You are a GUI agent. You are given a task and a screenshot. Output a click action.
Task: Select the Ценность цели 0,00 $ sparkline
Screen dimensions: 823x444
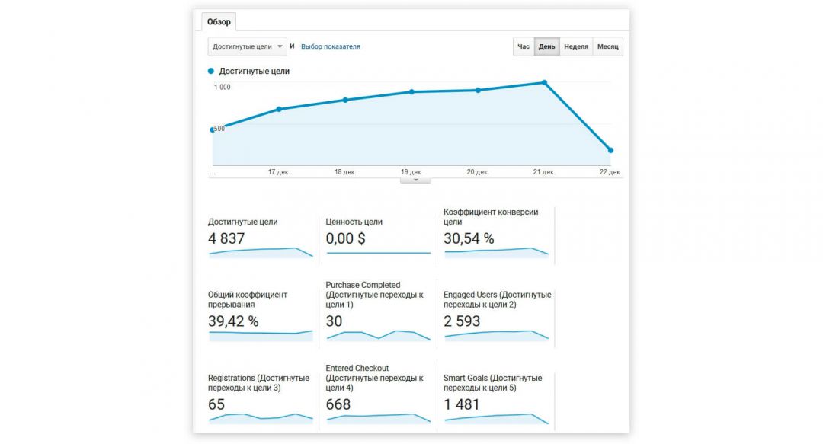378,253
